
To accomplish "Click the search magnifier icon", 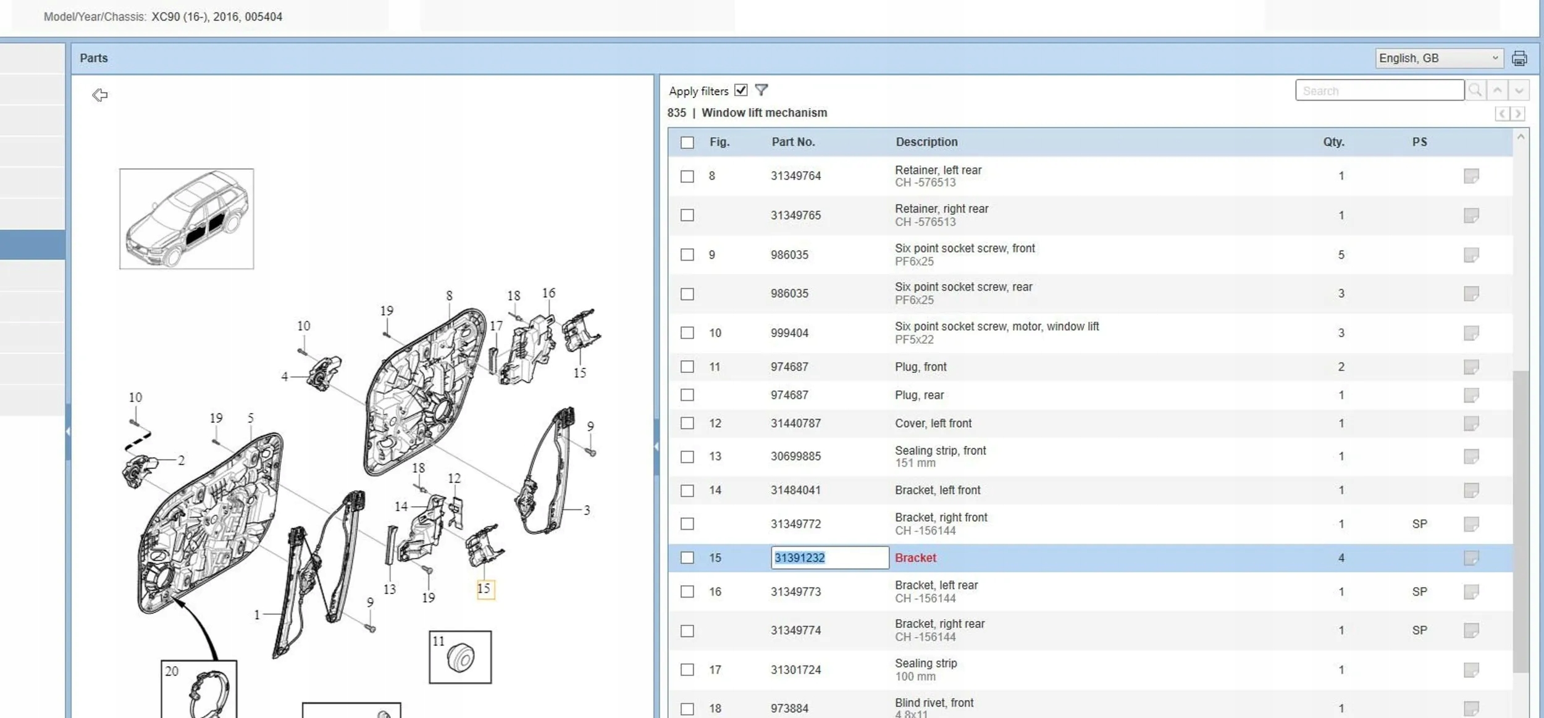I will 1475,91.
